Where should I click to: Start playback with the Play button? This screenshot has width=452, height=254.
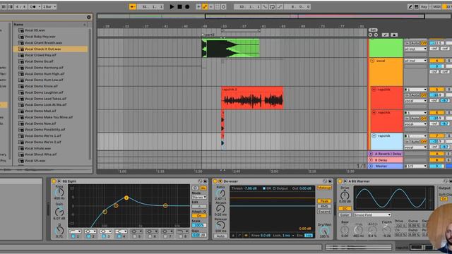coord(172,6)
